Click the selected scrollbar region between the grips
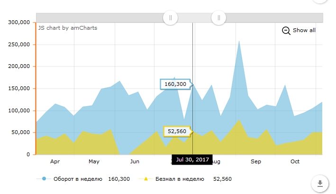Viewport: 336px width, 194px height. 194,18
